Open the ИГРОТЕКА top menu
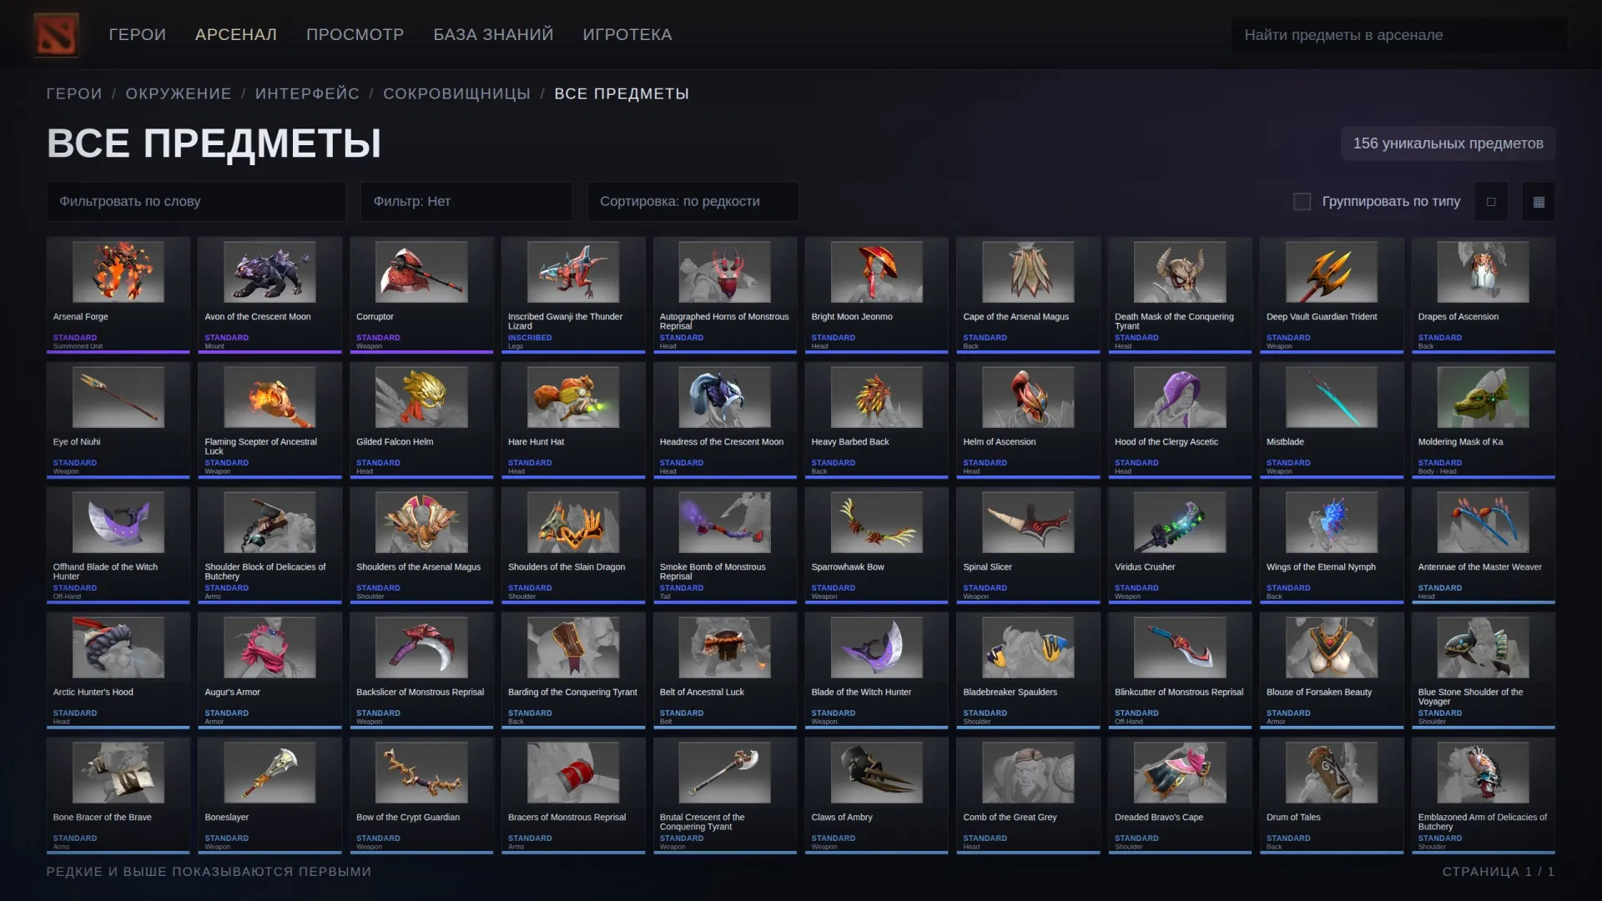This screenshot has width=1602, height=901. pos(627,34)
